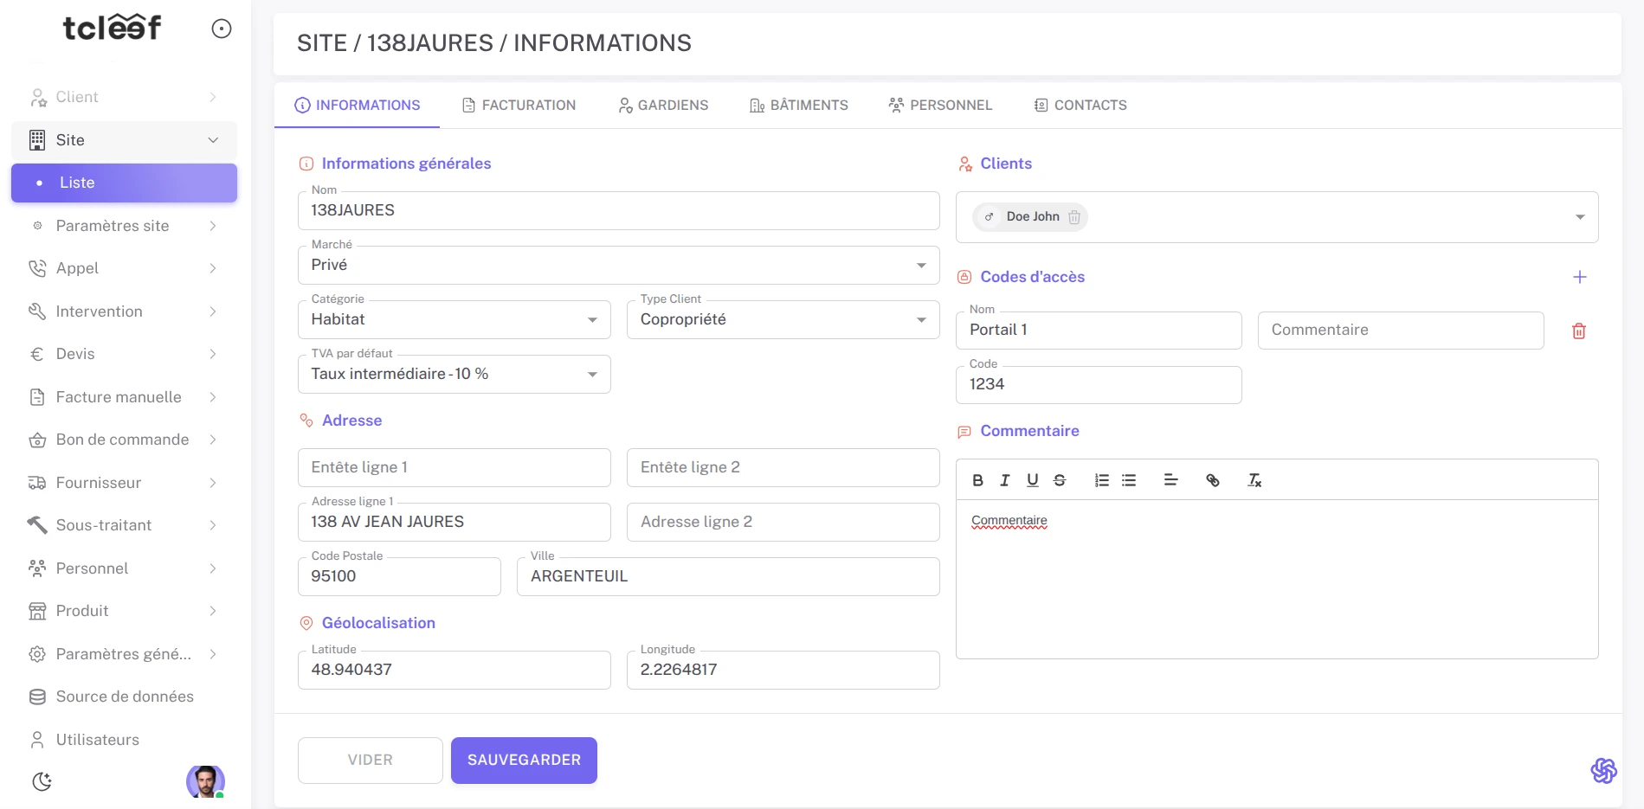The image size is (1644, 809).
Task: Delete the Portail 1 access code
Action: [x=1578, y=331]
